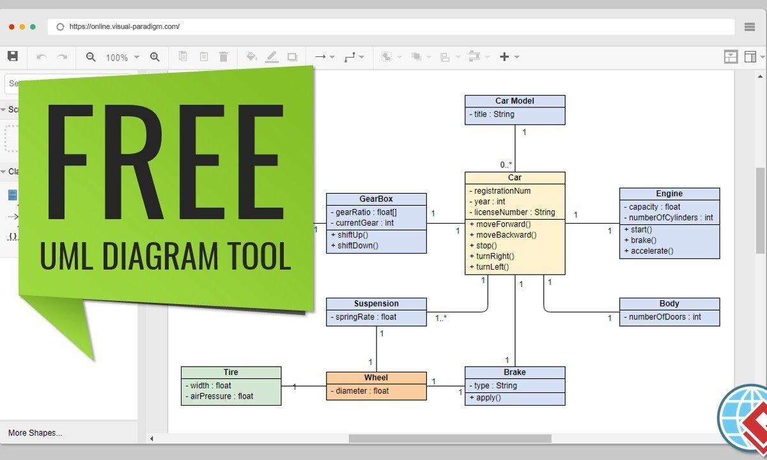The height and width of the screenshot is (460, 767).
Task: Select the yellow Car class box title
Action: 515,178
